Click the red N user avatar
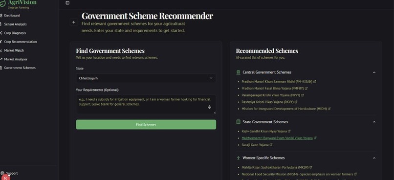 click(5, 177)
